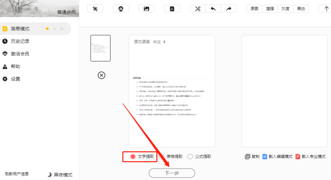This screenshot has height=180, width=331.
Task: Click the 下一步 button
Action: pyautogui.click(x=172, y=173)
